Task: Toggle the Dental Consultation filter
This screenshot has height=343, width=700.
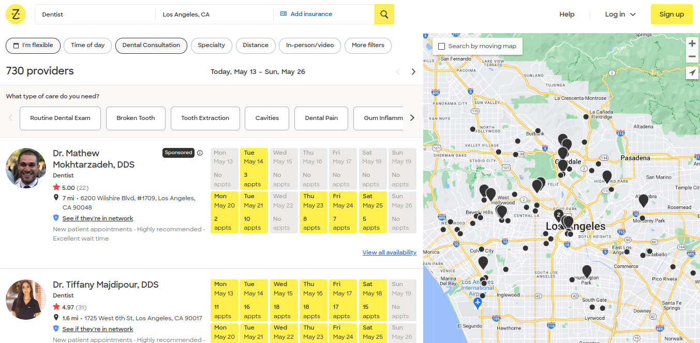Action: [151, 46]
